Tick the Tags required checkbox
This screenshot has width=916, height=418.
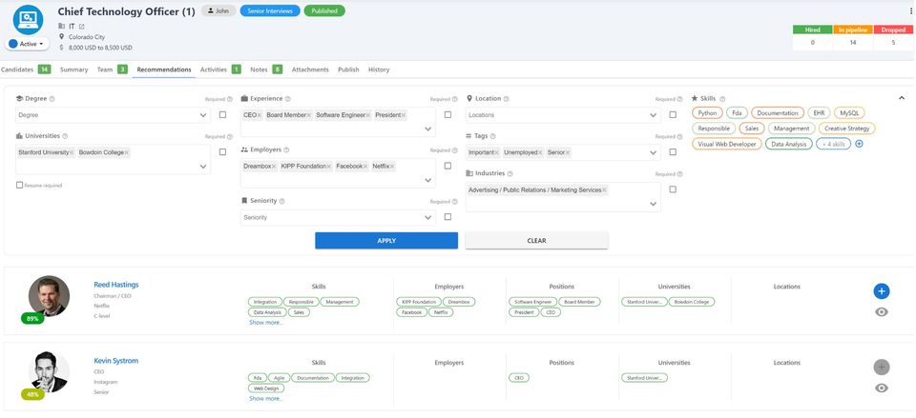point(673,152)
